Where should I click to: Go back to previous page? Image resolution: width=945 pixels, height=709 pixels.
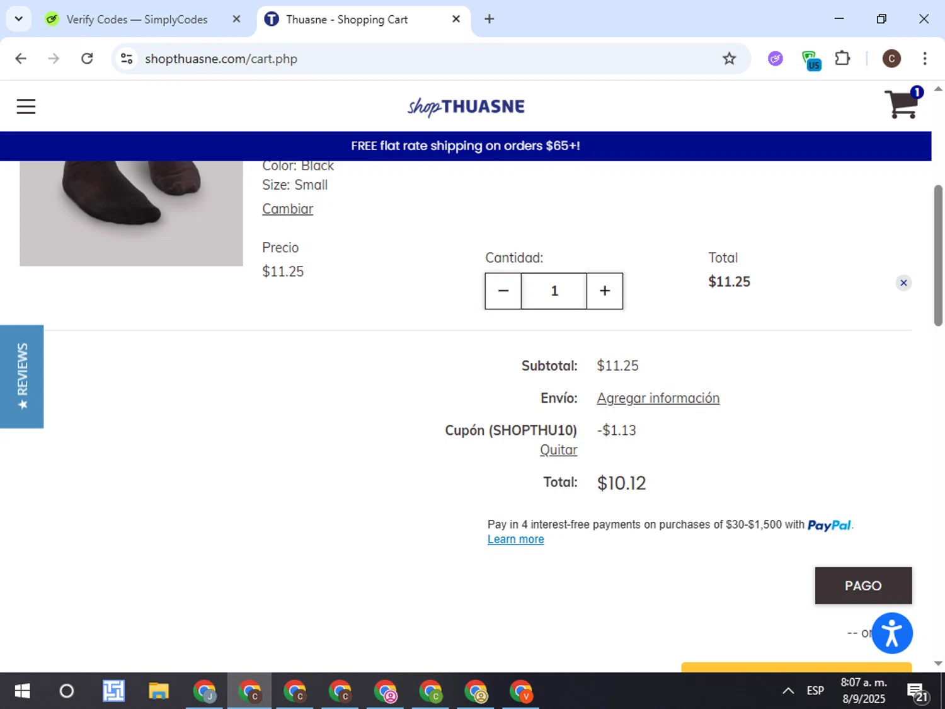click(x=21, y=59)
